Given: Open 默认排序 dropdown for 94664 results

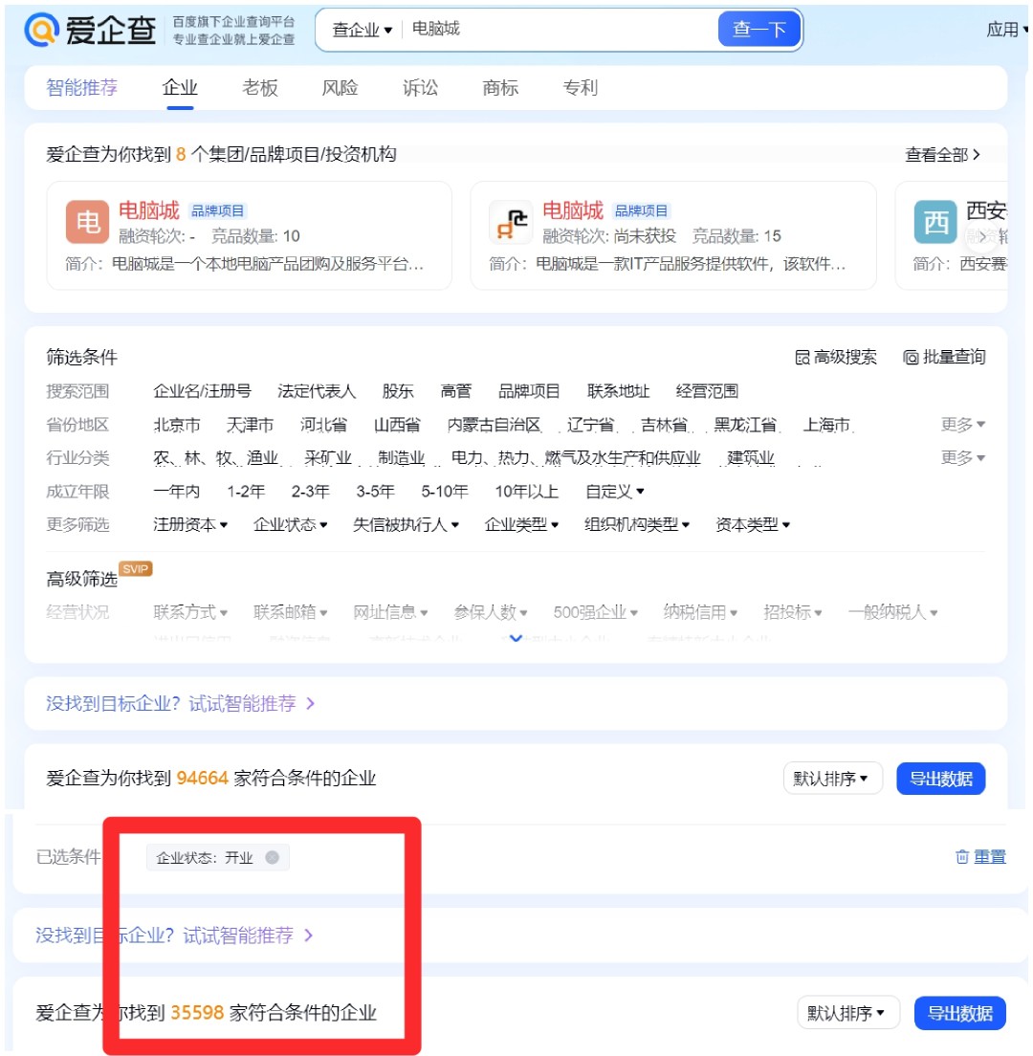Looking at the screenshot, I should [x=832, y=780].
